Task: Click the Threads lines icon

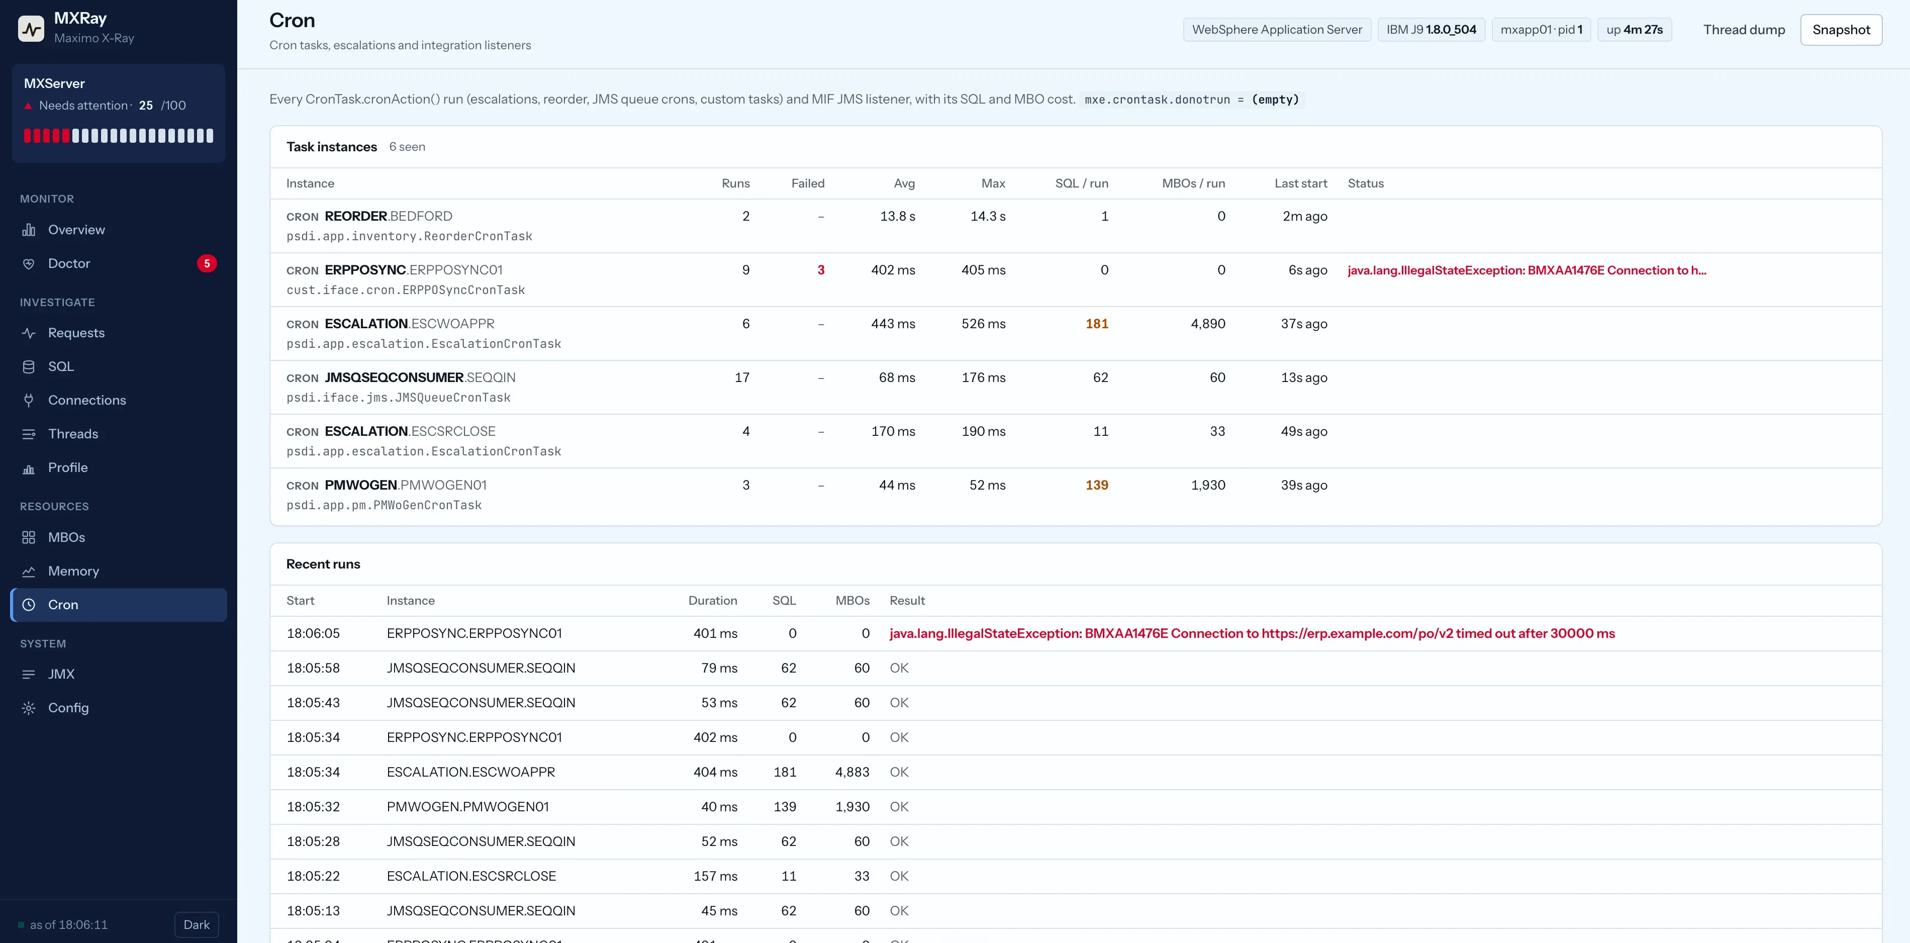Action: coord(29,434)
